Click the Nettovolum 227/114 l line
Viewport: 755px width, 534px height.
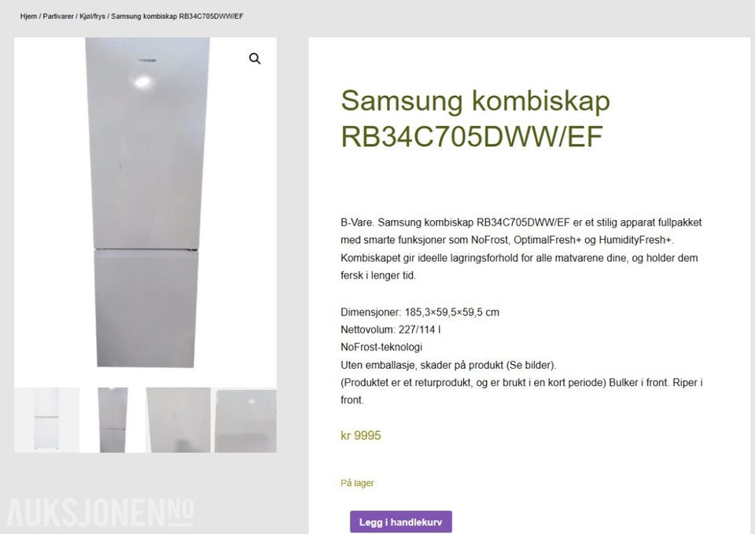coord(391,330)
